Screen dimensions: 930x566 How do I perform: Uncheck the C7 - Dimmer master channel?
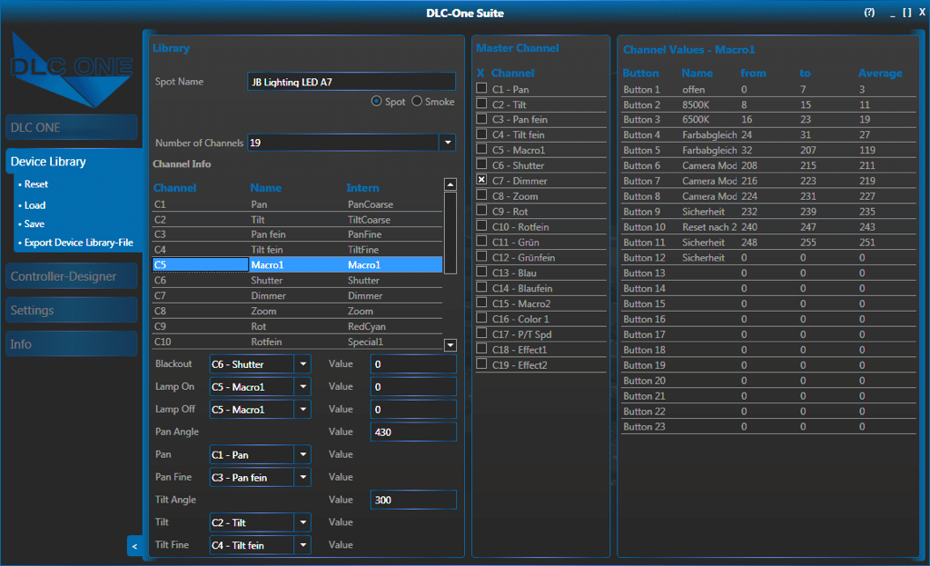481,180
